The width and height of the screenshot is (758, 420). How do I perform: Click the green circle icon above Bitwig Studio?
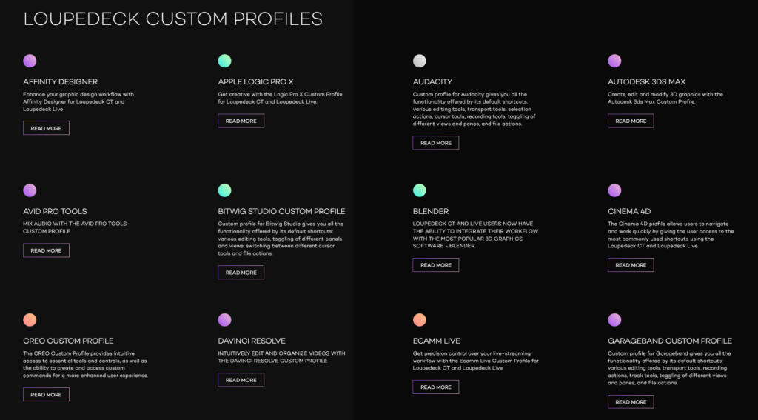point(224,190)
